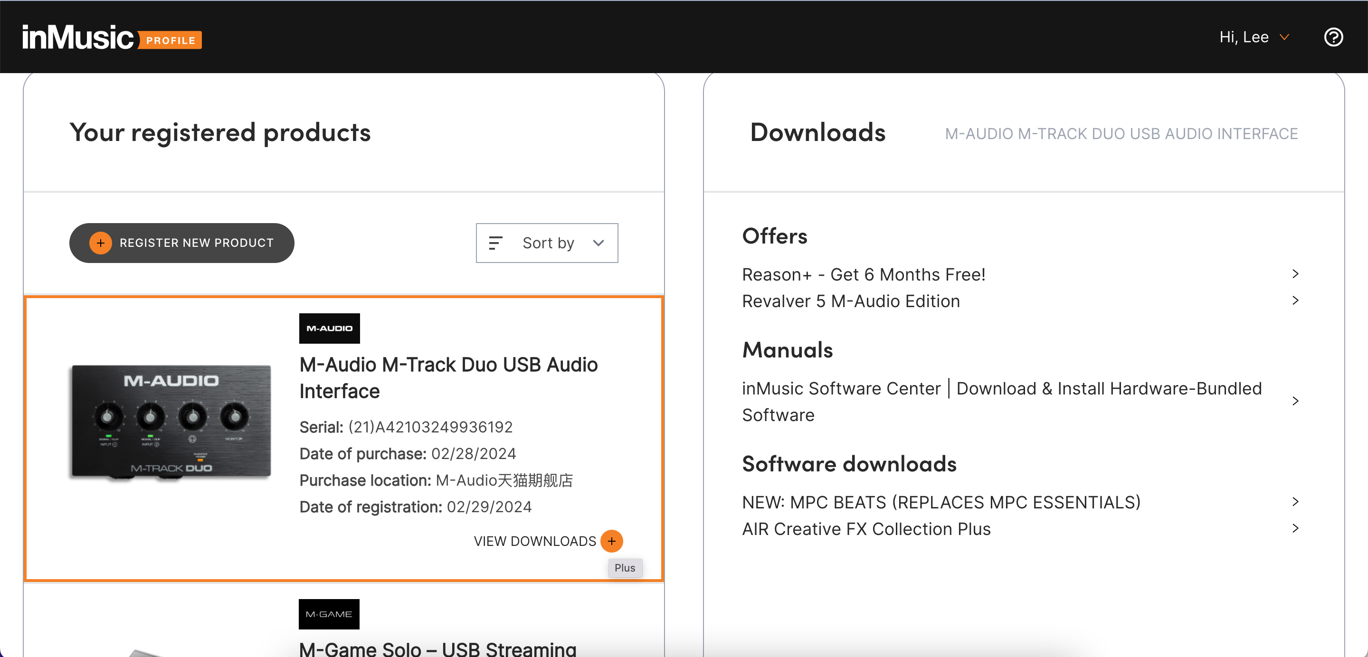Open Revalver 5 M-Audio Edition offer
This screenshot has width=1368, height=657.
pyautogui.click(x=851, y=301)
